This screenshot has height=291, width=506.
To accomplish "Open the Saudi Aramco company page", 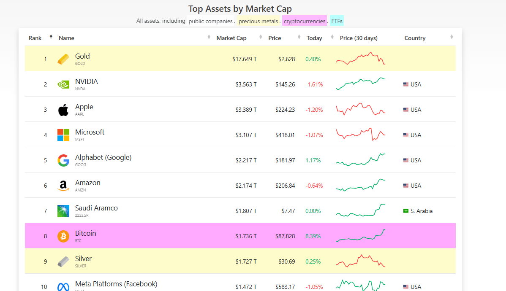I will (x=96, y=208).
